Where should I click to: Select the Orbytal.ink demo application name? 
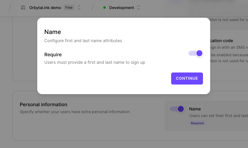pyautogui.click(x=45, y=8)
